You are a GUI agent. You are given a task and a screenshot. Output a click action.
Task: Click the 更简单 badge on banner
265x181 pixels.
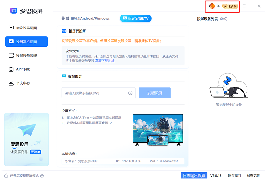[35, 152]
